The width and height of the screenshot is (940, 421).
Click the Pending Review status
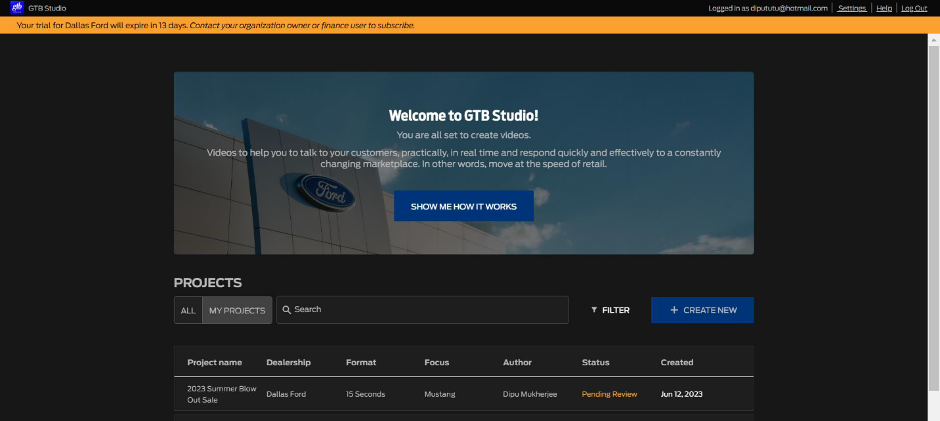point(609,394)
